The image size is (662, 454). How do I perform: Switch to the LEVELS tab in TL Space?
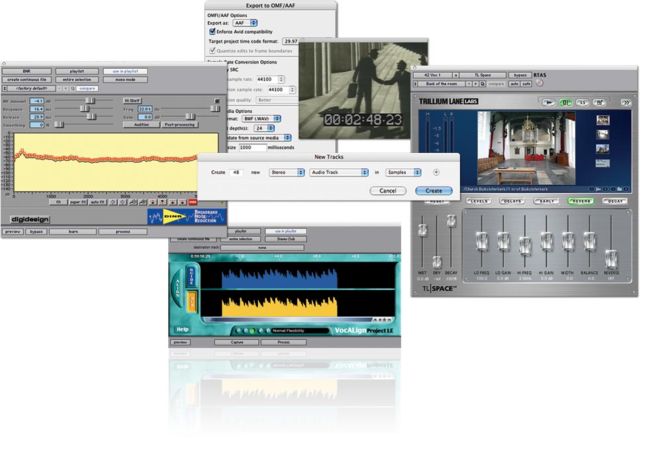[479, 201]
